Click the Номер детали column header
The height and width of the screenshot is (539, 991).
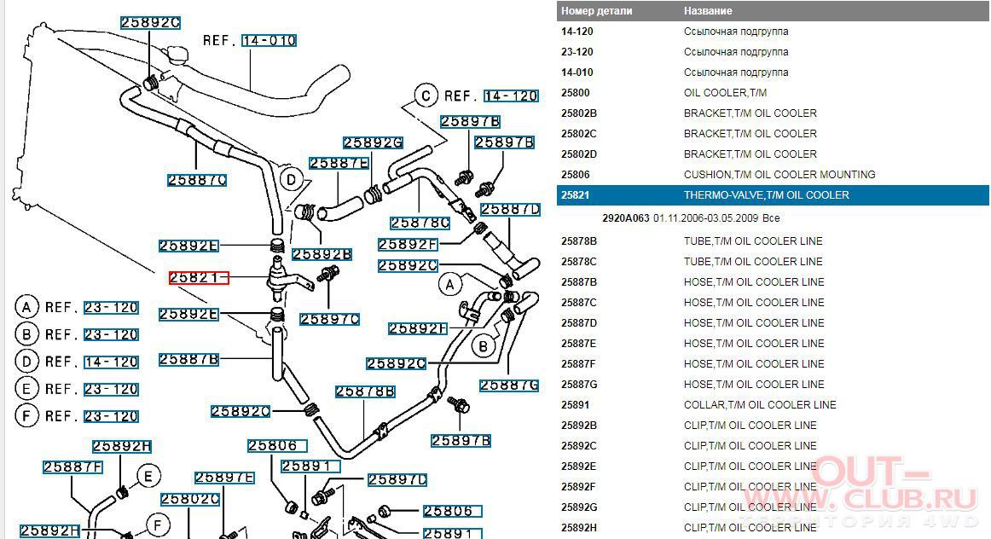(597, 11)
